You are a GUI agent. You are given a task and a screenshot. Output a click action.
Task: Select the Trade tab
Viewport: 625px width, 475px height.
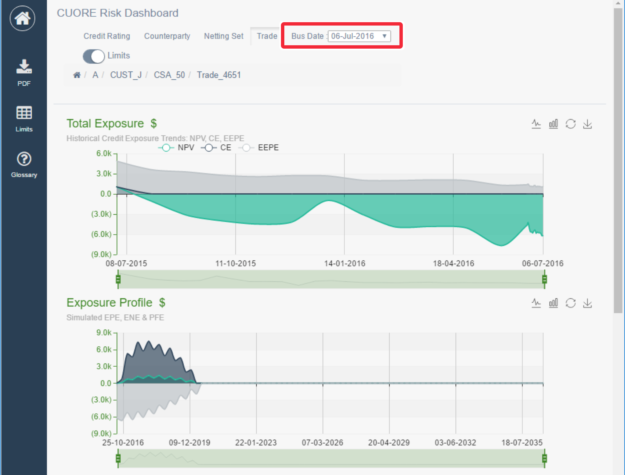[267, 36]
